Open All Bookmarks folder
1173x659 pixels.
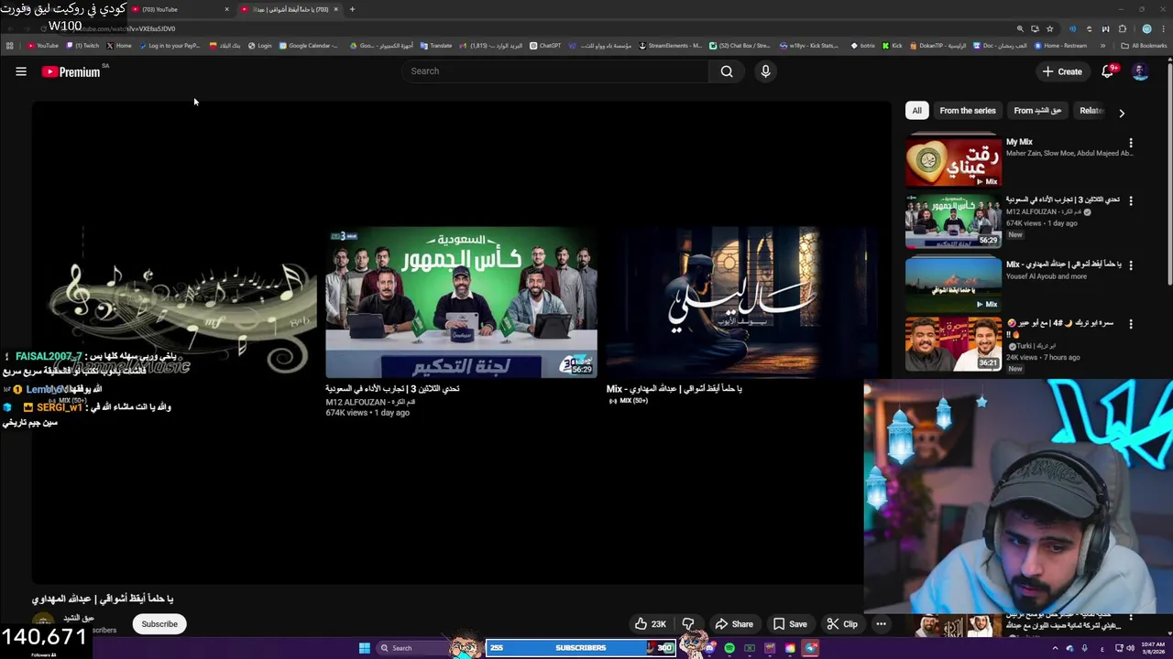point(1146,46)
